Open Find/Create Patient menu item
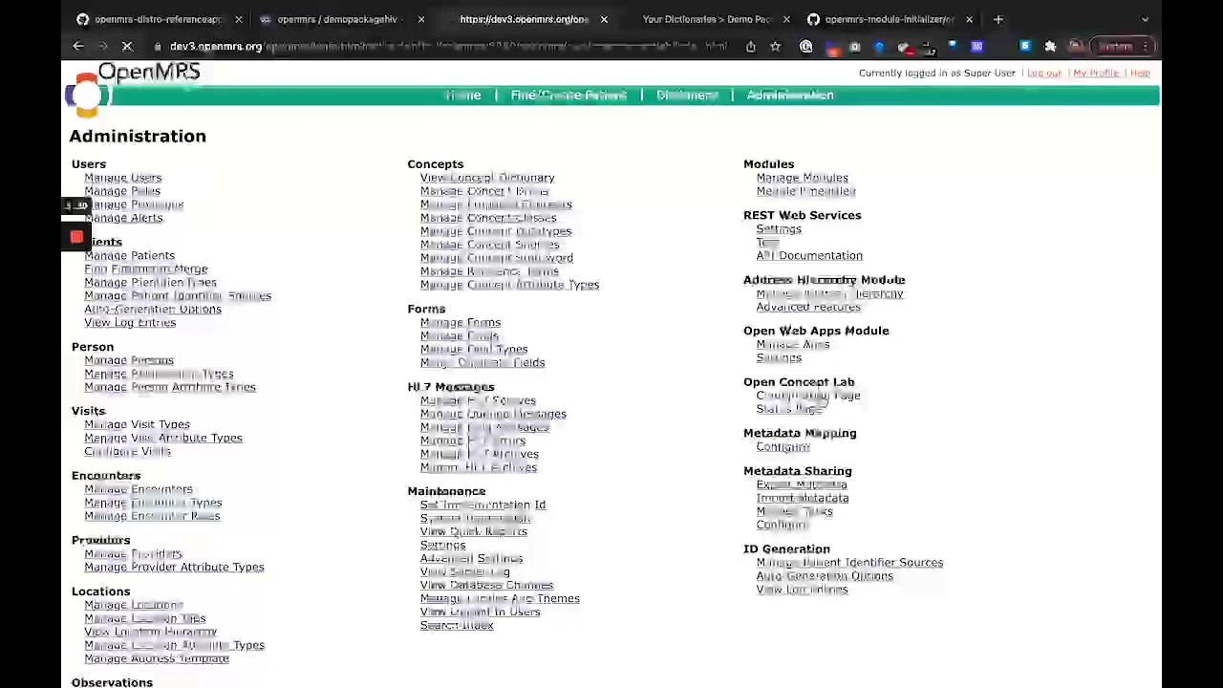Image resolution: width=1223 pixels, height=688 pixels. (x=569, y=96)
